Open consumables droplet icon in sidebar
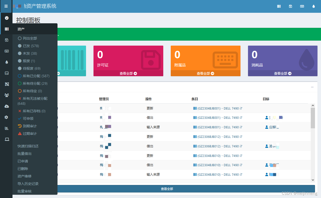The height and width of the screenshot is (198, 321). point(7,62)
